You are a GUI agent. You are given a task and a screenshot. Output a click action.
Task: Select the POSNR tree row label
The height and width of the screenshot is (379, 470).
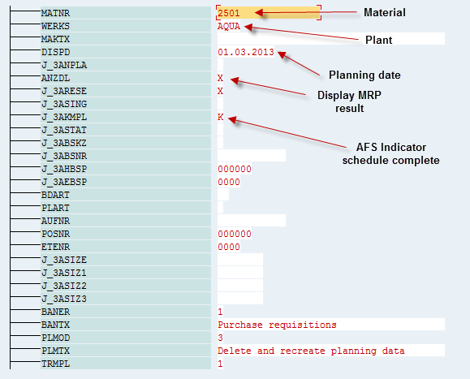pyautogui.click(x=126, y=234)
